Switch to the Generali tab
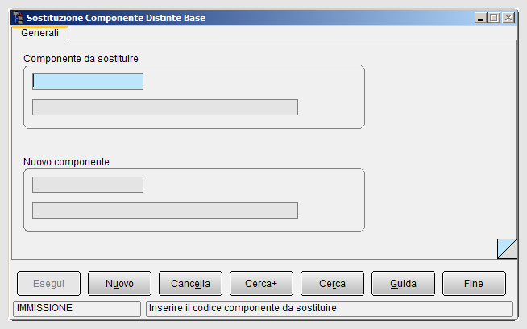This screenshot has height=329, width=527. pos(39,33)
